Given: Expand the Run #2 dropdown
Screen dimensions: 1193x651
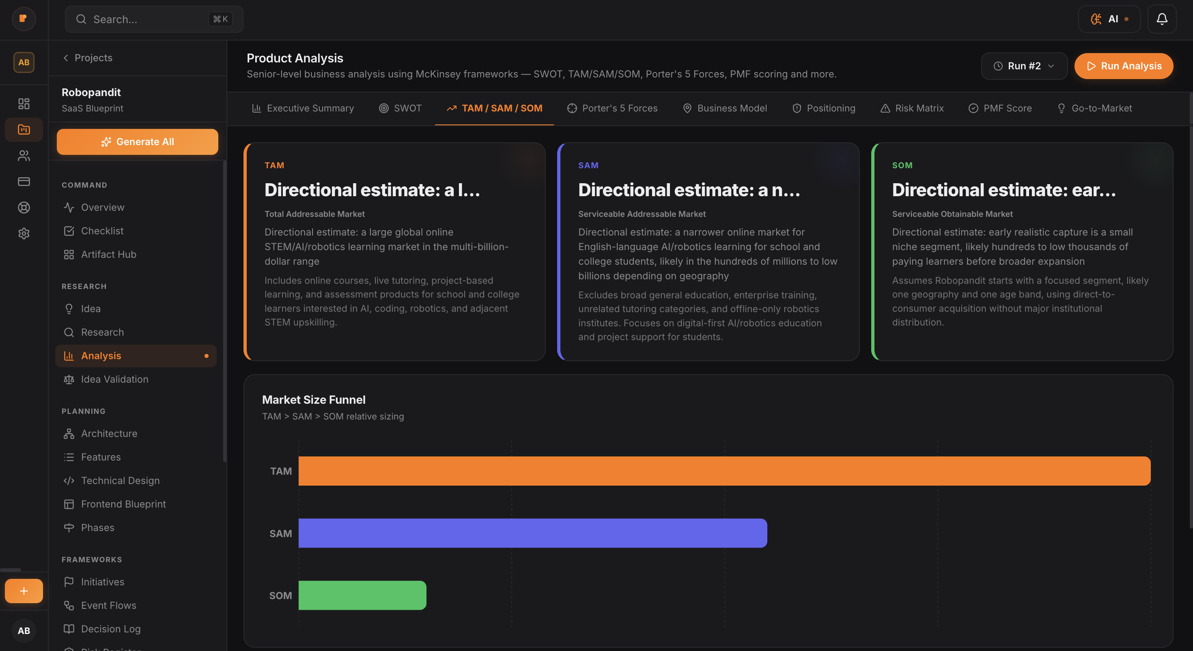Looking at the screenshot, I should [1023, 66].
